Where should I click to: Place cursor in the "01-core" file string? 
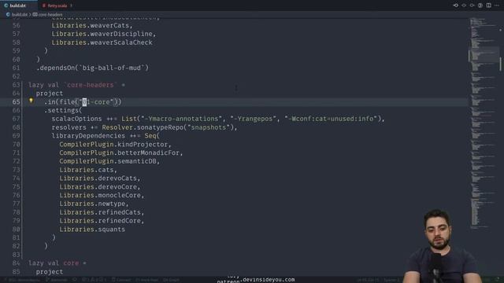tap(96, 102)
